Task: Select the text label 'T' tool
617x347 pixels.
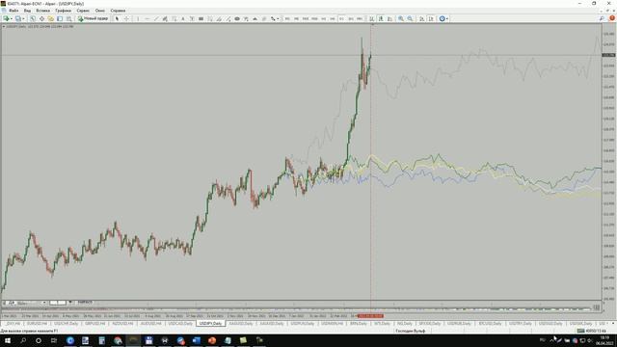Action: [192, 18]
